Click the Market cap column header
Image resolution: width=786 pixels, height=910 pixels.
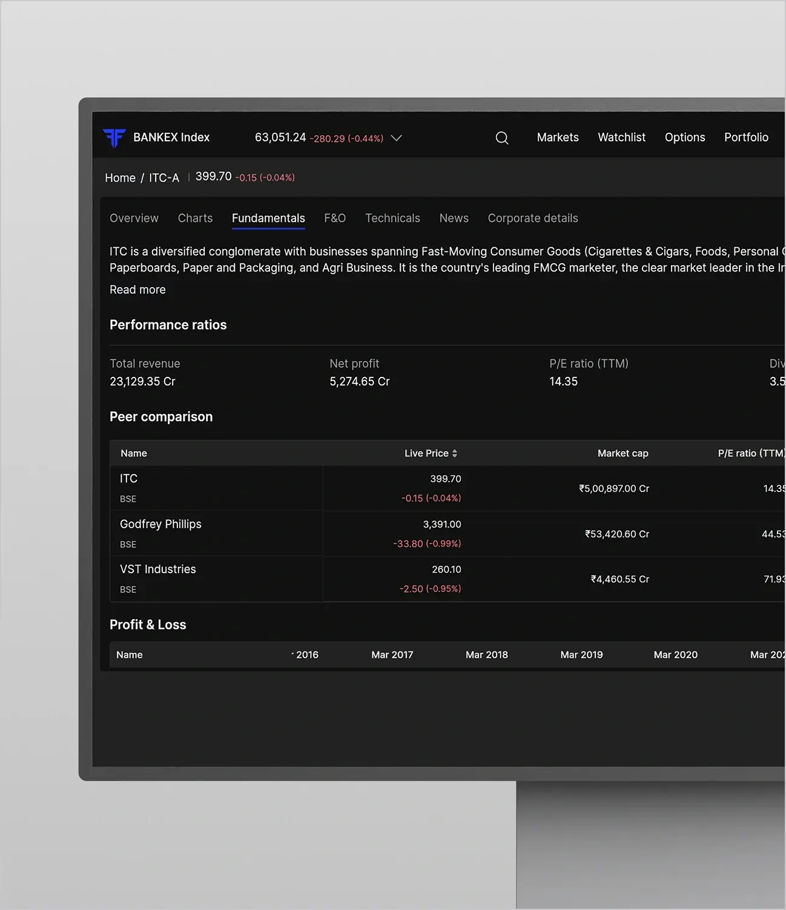tap(623, 453)
